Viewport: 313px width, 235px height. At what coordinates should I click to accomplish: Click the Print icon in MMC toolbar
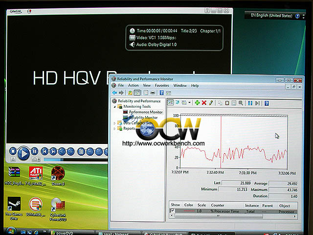(153, 93)
